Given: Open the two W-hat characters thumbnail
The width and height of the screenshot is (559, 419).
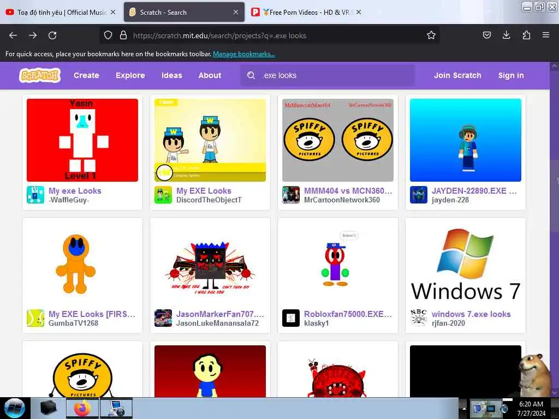Looking at the screenshot, I should 210,140.
